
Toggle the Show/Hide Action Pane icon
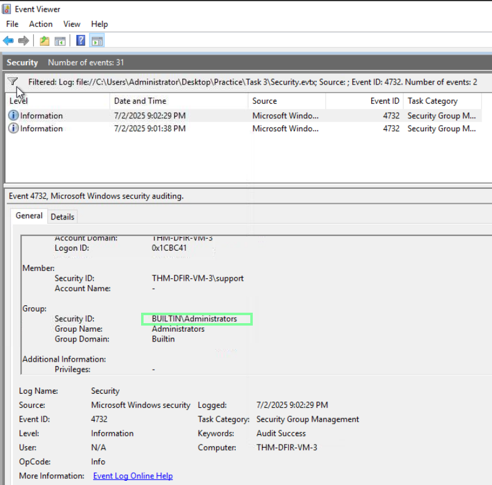click(97, 41)
